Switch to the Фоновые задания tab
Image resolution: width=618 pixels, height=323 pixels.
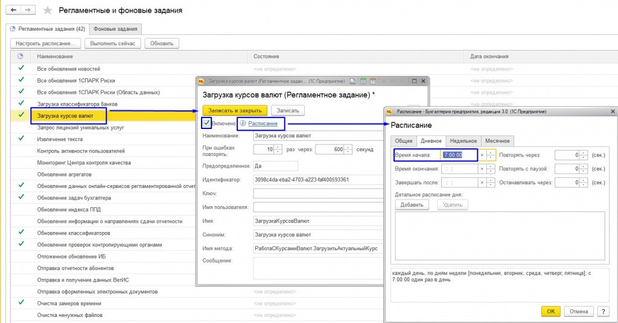[116, 29]
